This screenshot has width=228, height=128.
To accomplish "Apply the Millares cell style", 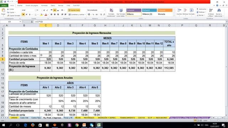I will click(134, 14).
